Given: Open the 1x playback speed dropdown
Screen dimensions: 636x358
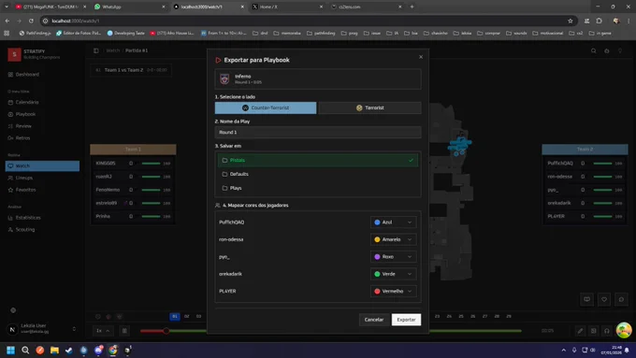Looking at the screenshot, I should click(103, 331).
